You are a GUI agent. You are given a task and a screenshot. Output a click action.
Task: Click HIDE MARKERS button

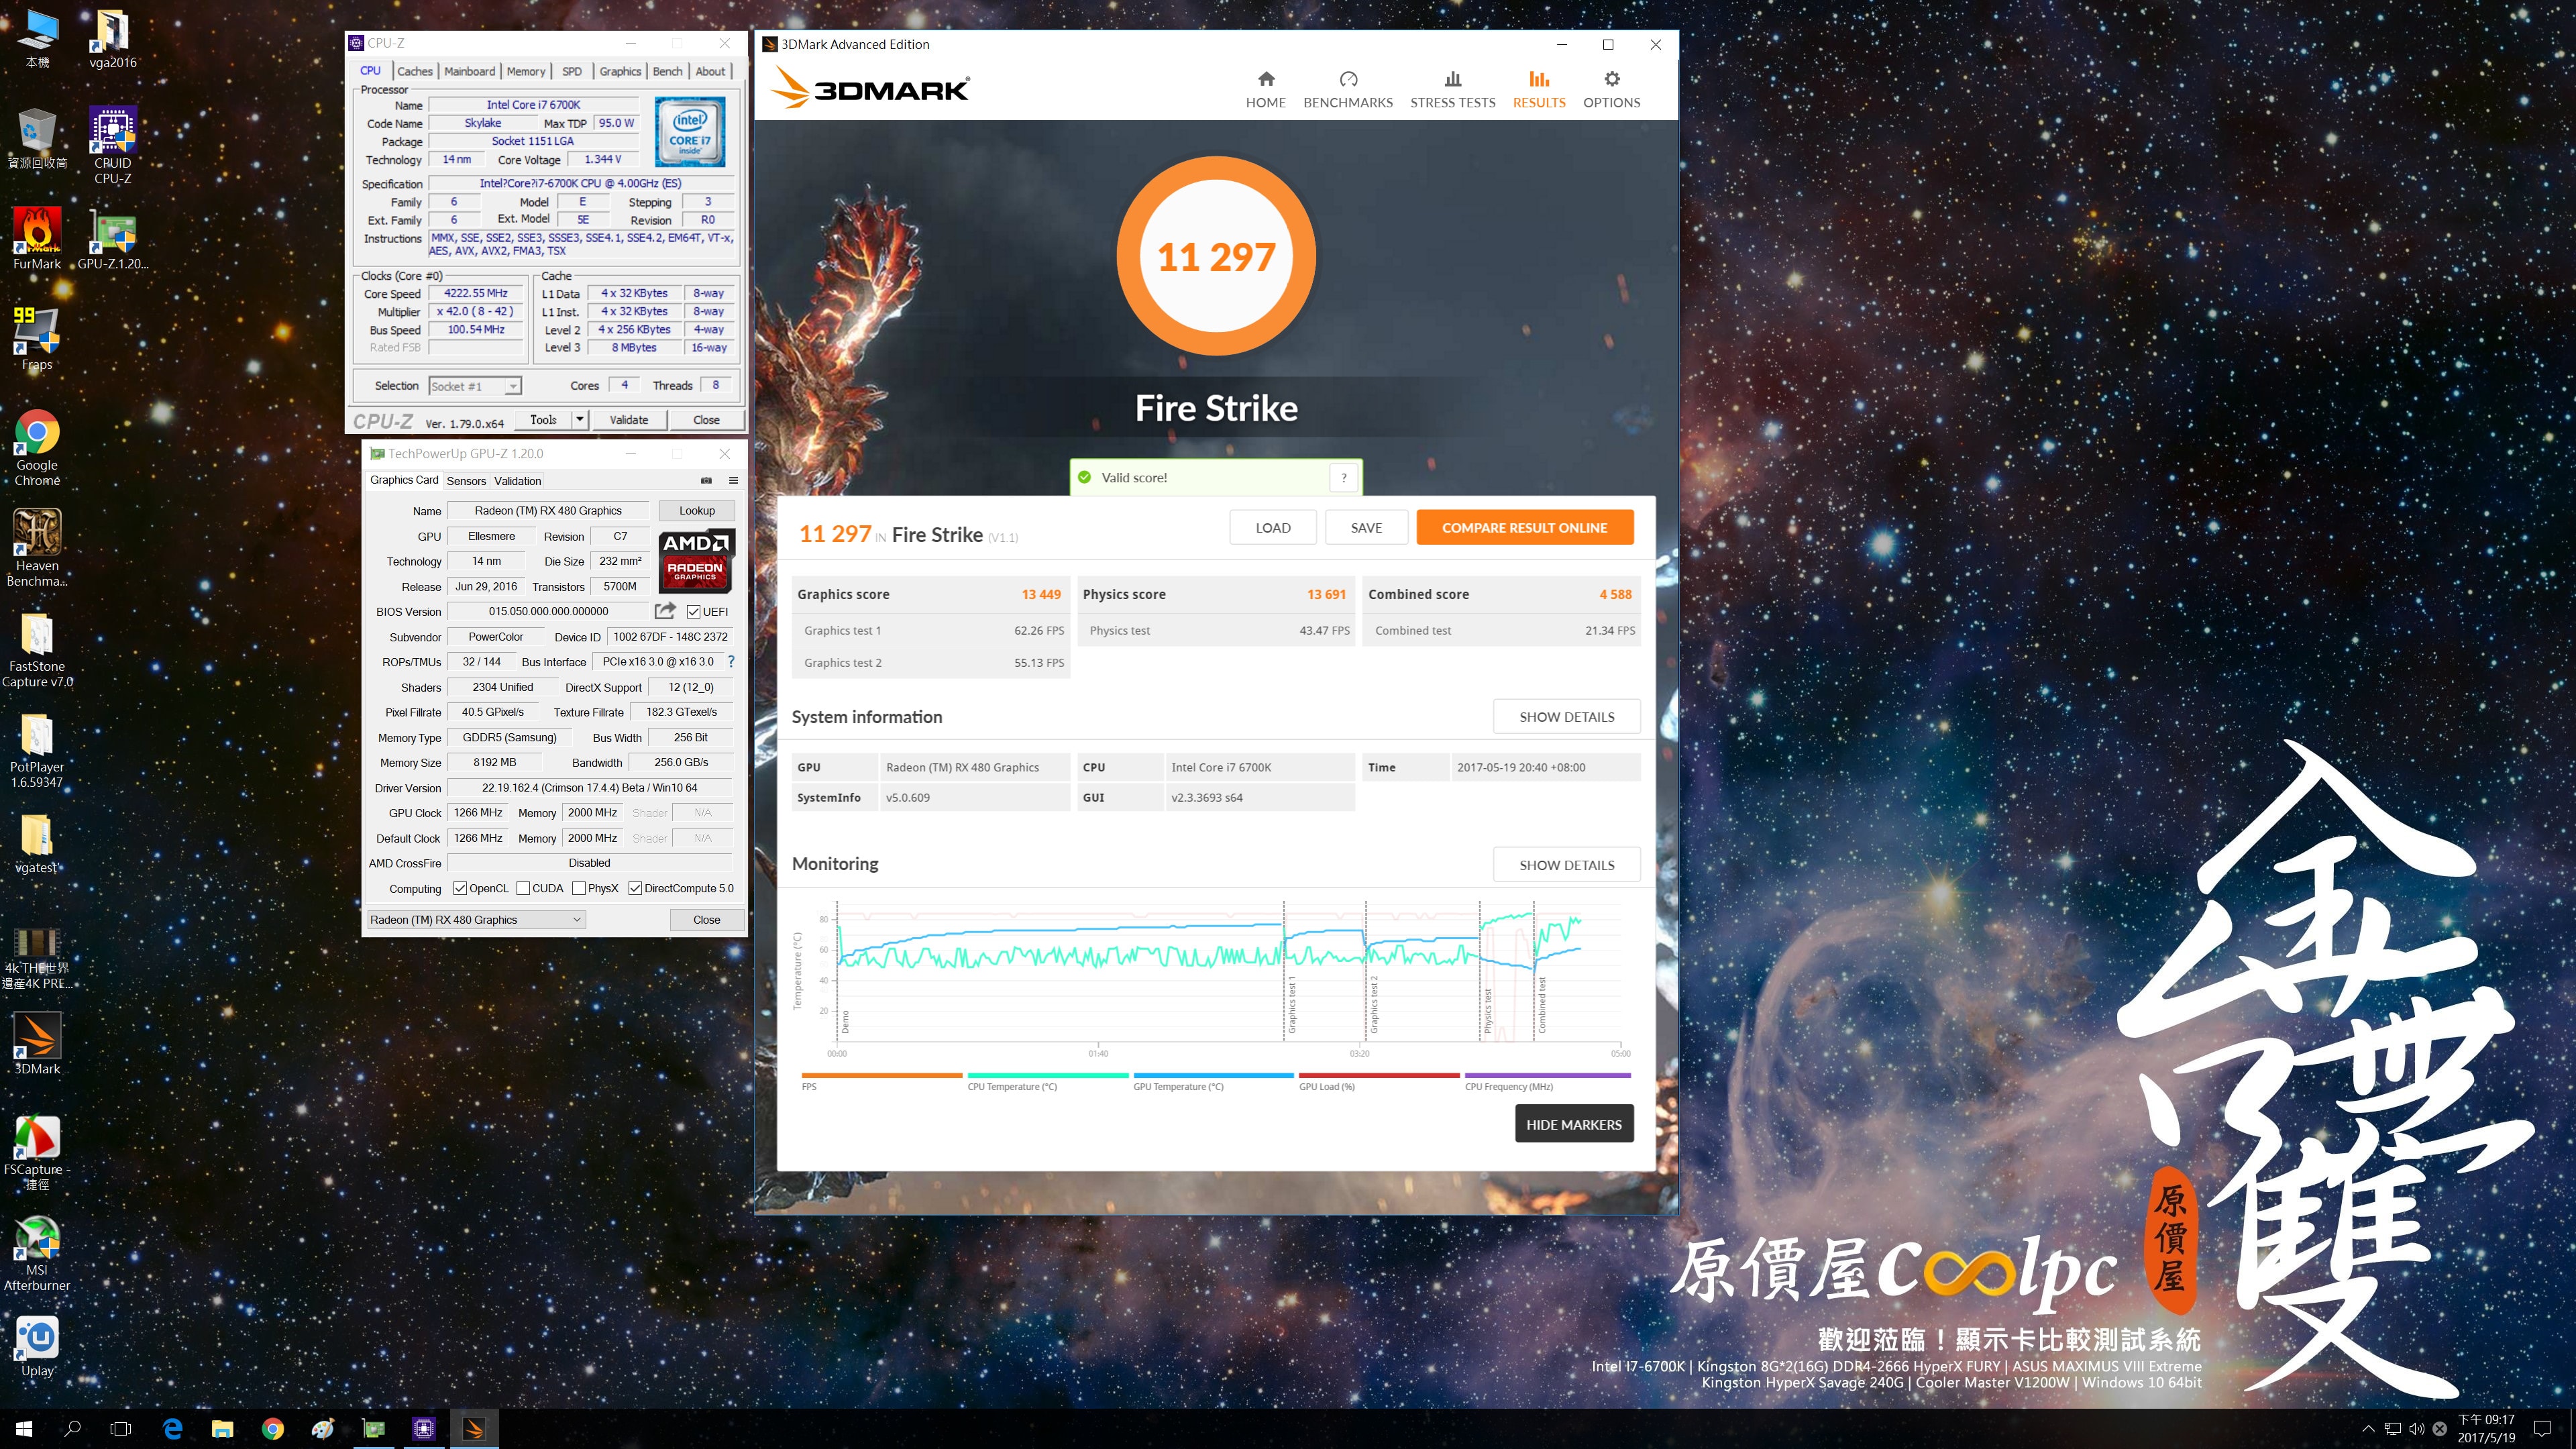[x=1573, y=1124]
